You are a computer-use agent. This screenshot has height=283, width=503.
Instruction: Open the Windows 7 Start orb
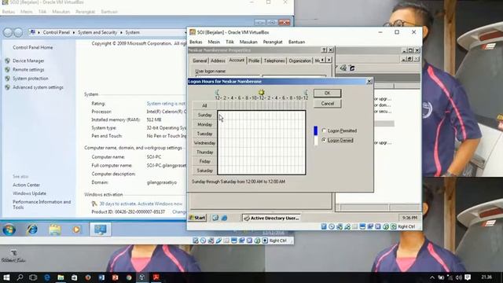coord(9,230)
